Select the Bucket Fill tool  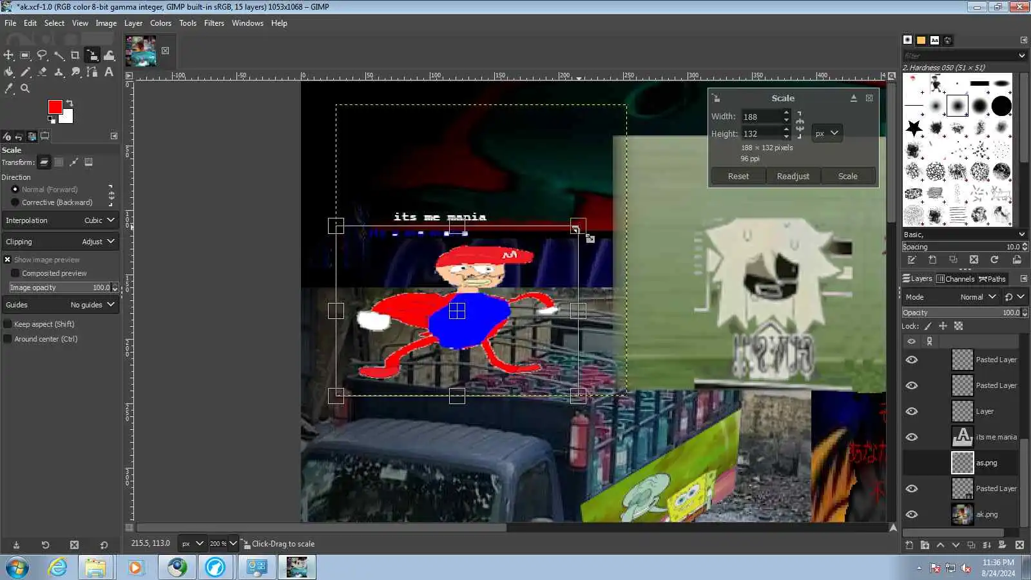pos(8,72)
